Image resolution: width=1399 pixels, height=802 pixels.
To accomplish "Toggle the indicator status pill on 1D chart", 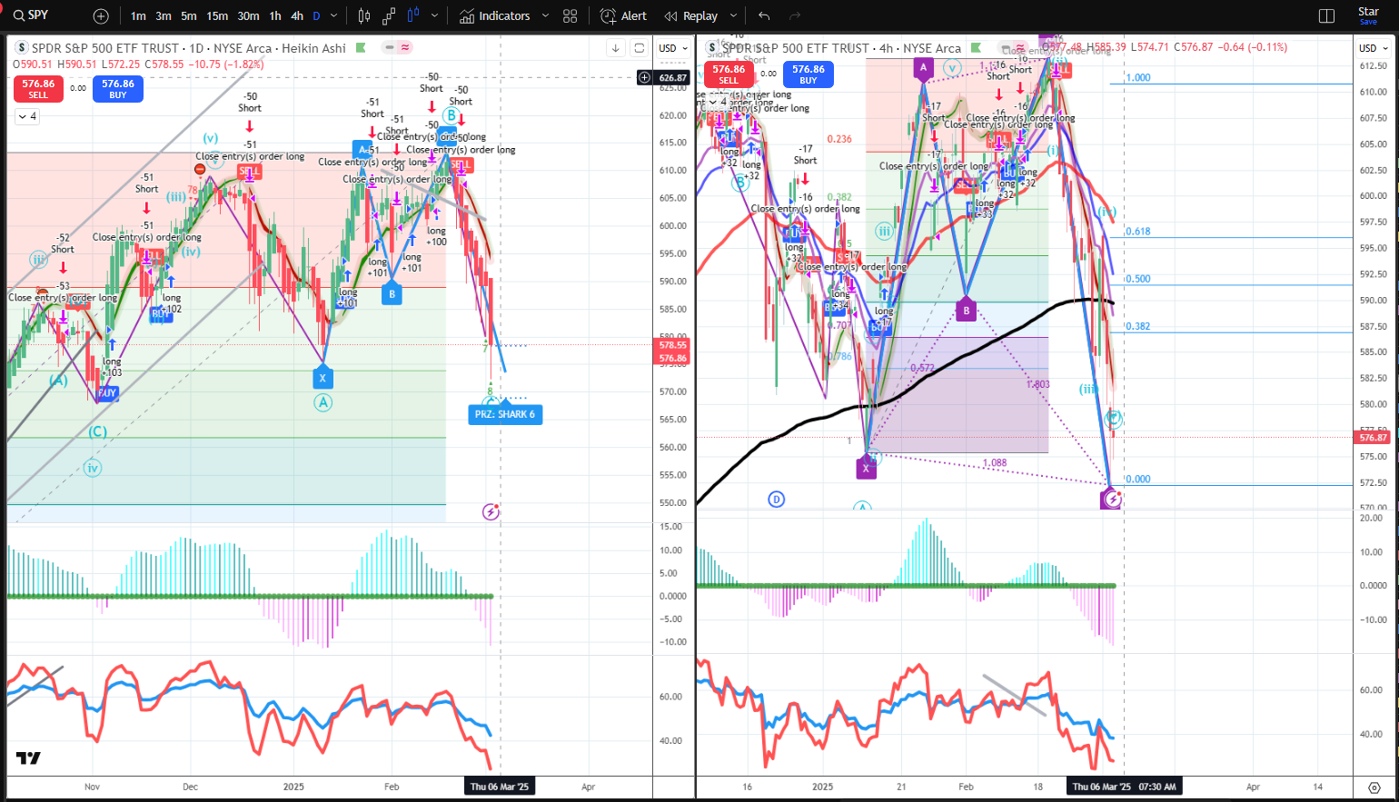I will tap(397, 47).
